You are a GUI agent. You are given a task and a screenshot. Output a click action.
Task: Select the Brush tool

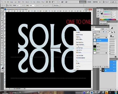click(x=2, y=28)
